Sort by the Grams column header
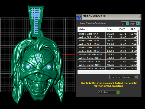This screenshot has width=145, height=109. [112, 29]
